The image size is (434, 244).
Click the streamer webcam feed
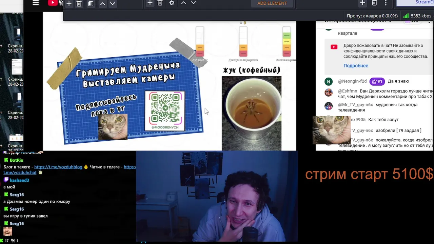pyautogui.click(x=217, y=197)
